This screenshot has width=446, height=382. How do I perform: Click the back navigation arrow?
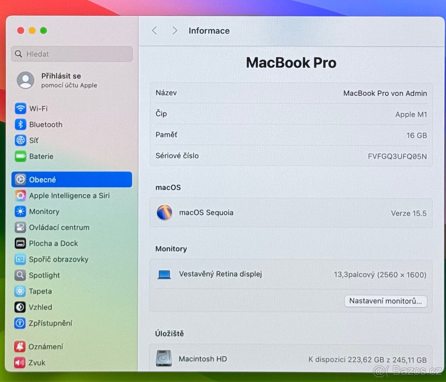point(154,31)
